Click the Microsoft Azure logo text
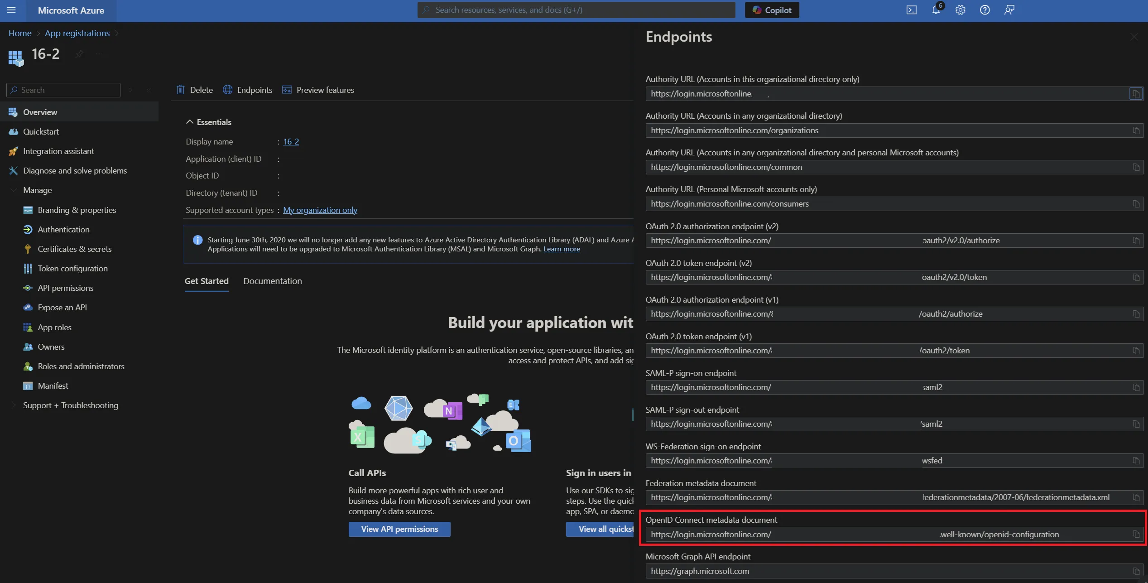The height and width of the screenshot is (583, 1148). point(71,10)
